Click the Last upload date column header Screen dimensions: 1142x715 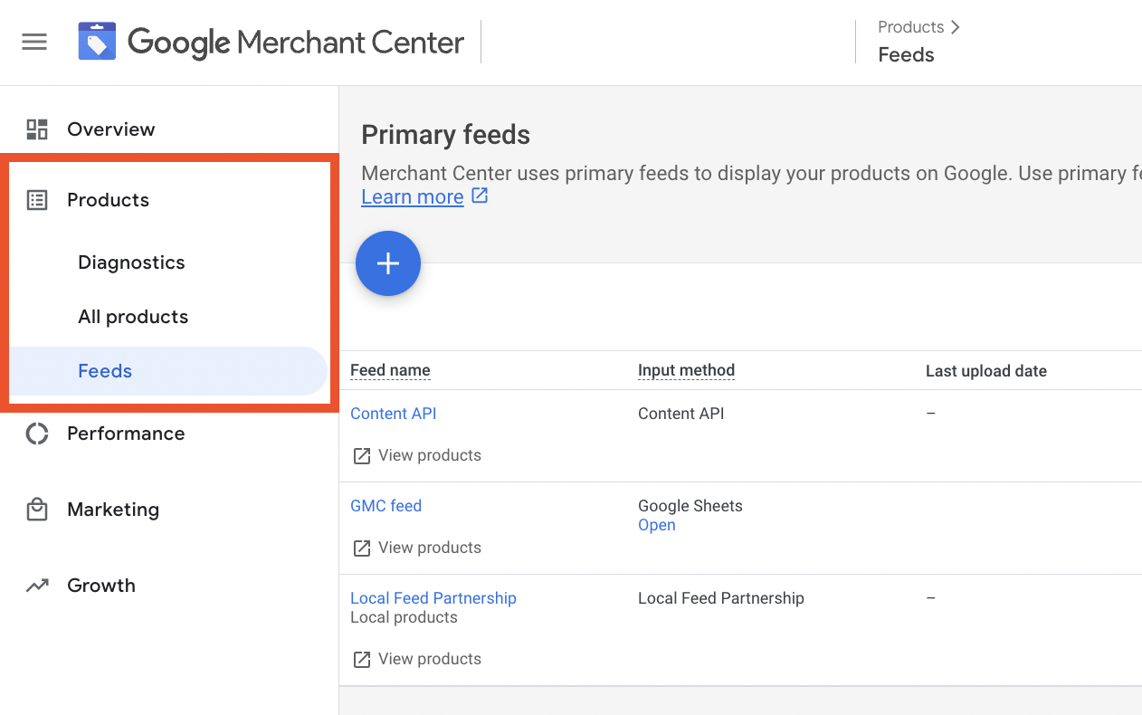986,371
